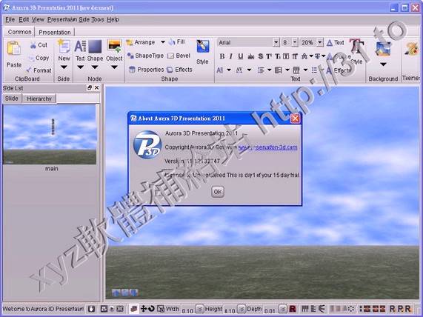Expand the Shape node dropdown arrow

click(x=95, y=67)
